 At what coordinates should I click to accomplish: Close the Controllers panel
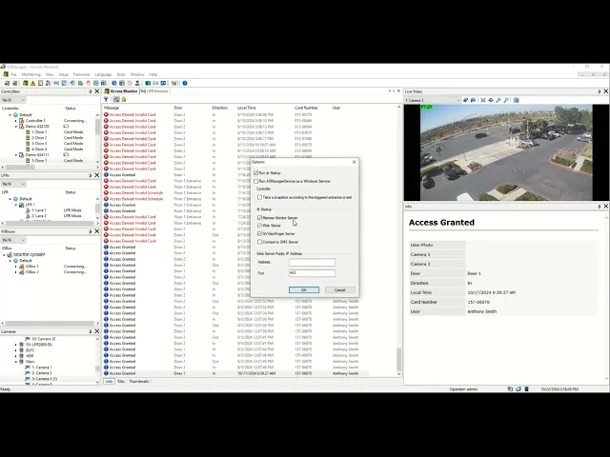(x=97, y=91)
